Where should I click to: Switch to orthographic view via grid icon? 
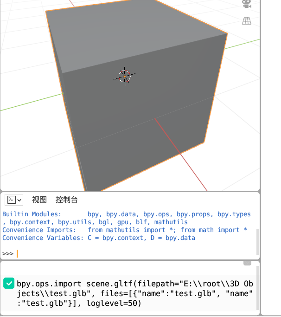[247, 21]
